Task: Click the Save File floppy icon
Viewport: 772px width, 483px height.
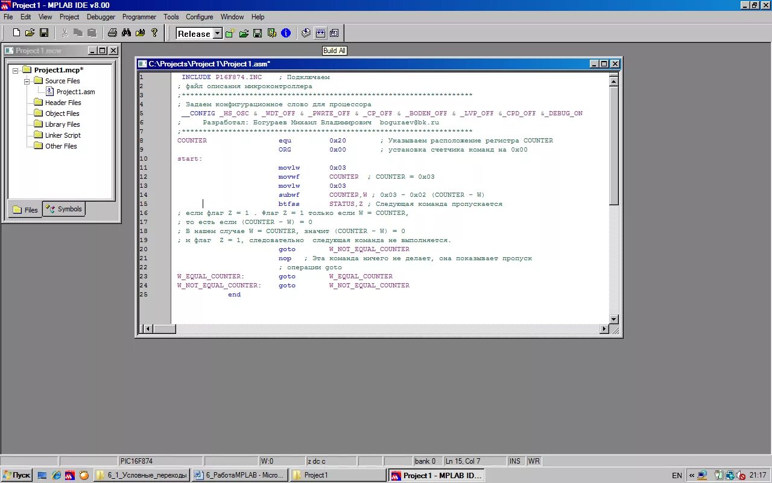Action: pos(44,33)
